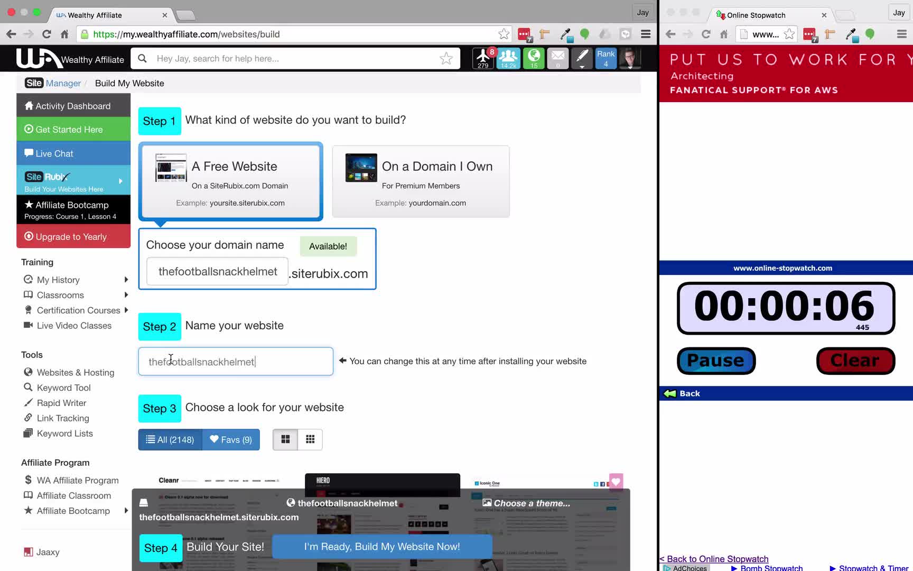Open Live Video Classes
Image resolution: width=913 pixels, height=571 pixels.
click(68, 326)
